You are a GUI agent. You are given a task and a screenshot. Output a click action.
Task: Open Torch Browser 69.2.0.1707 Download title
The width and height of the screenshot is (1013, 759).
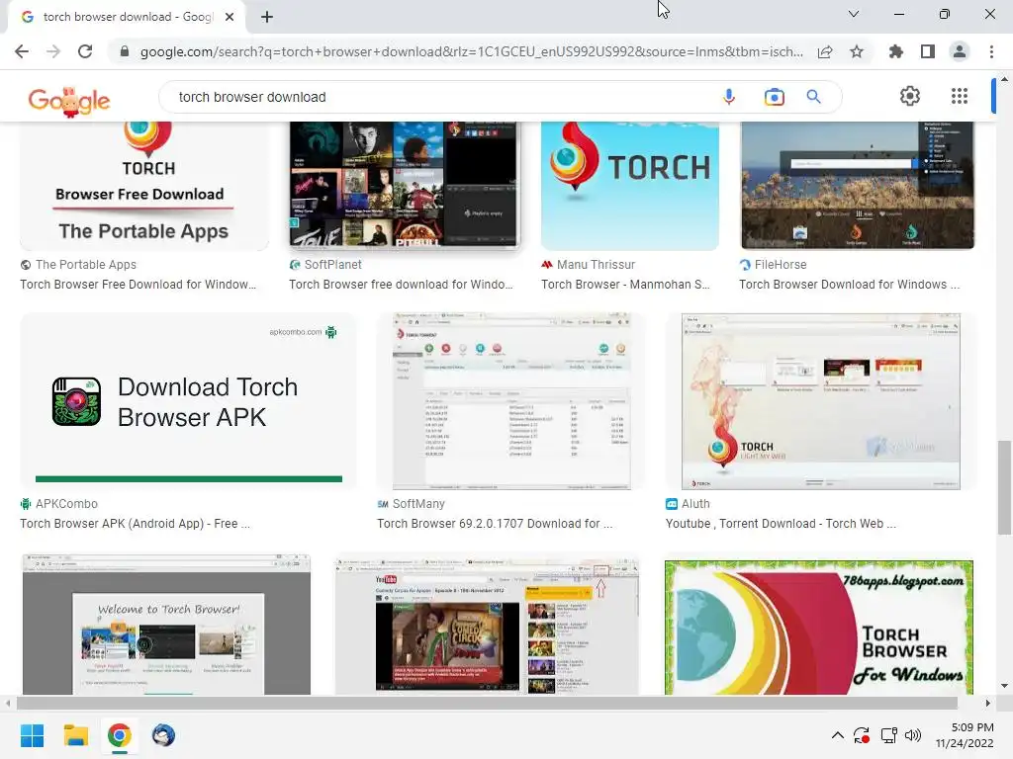coord(495,524)
